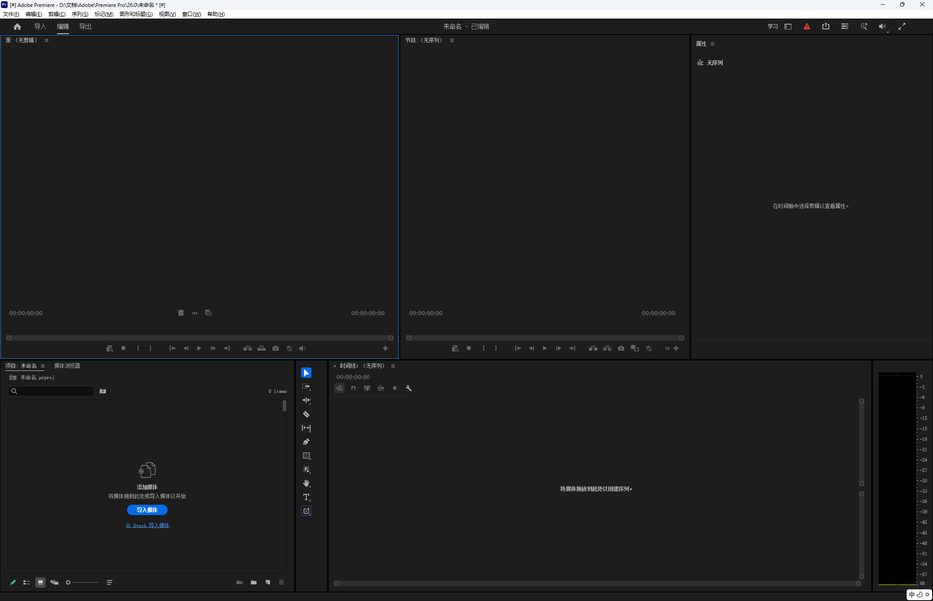This screenshot has height=601, width=933.
Task: Select the Type tool
Action: 306,497
